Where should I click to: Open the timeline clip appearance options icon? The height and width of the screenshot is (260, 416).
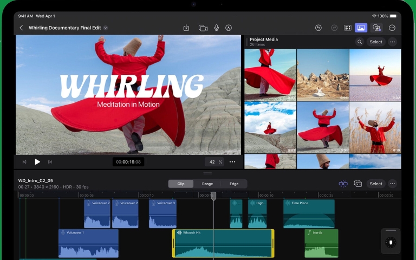(358, 184)
